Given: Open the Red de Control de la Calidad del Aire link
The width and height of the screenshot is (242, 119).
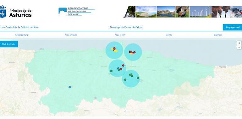Looking at the screenshot, I should coord(19,27).
